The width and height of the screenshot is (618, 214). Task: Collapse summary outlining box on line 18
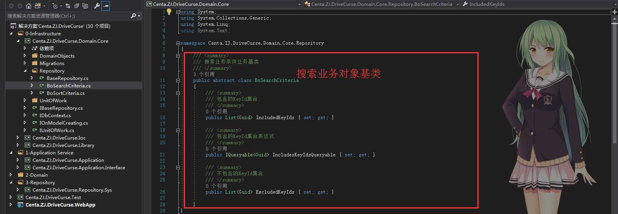[x=178, y=130]
